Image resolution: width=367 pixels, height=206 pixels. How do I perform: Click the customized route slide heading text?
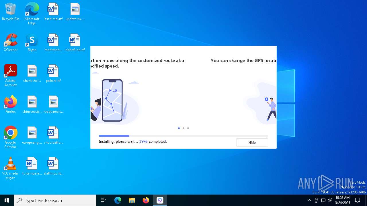click(137, 63)
